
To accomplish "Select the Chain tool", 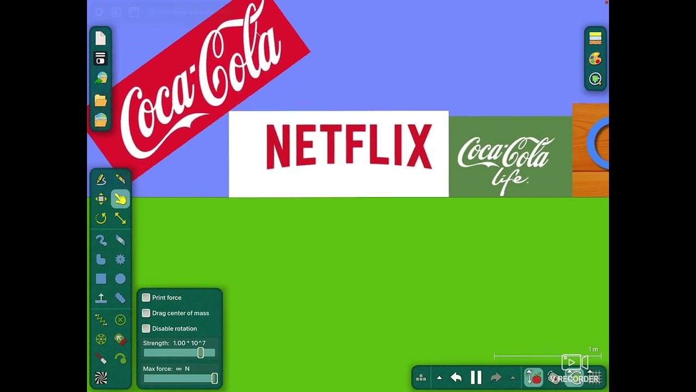I will coord(120,298).
